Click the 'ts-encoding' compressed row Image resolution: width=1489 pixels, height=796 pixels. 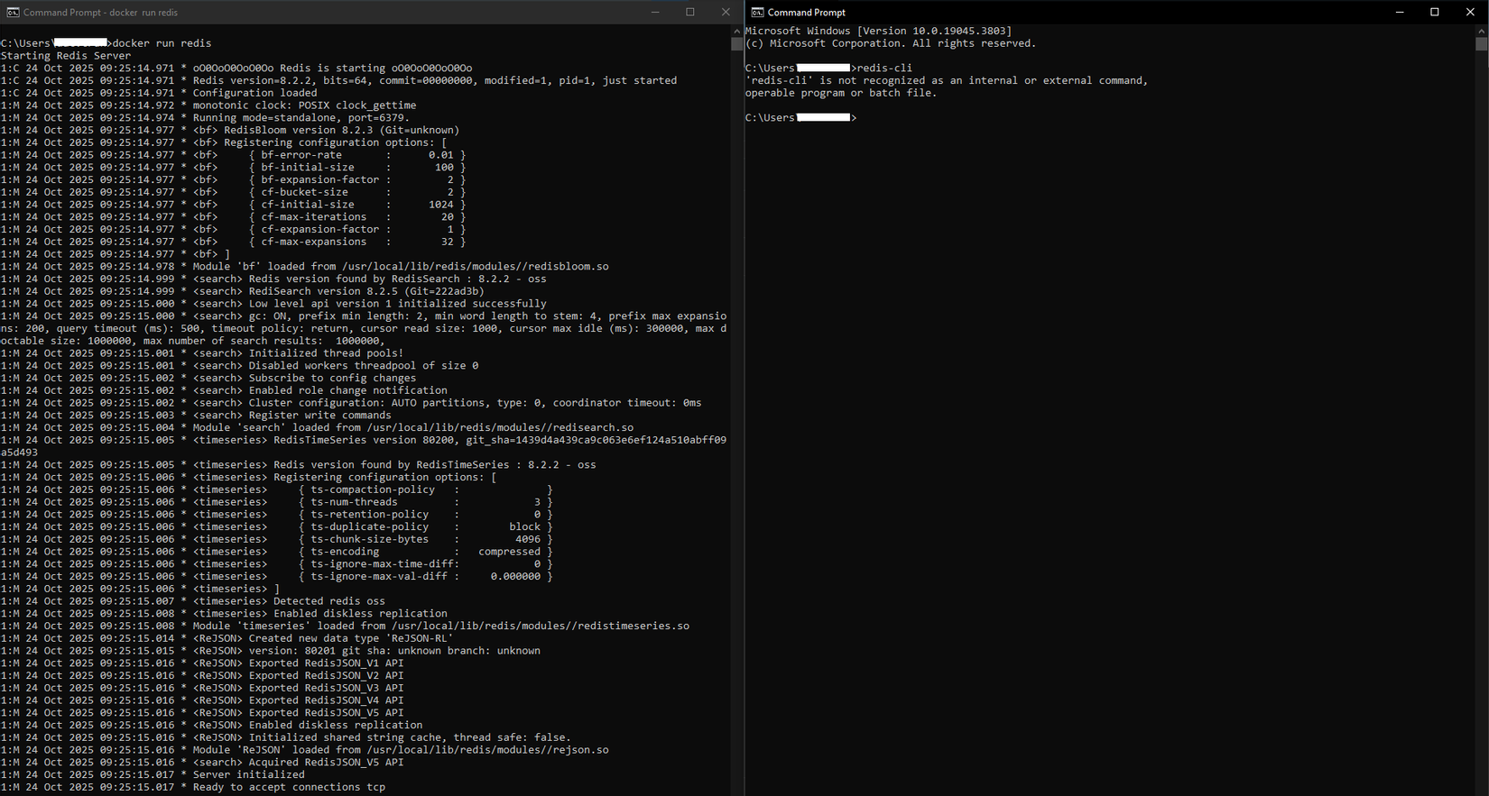click(x=277, y=552)
